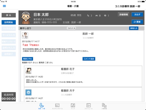
Task: Tap the 訪問終了 end visit button
Action: tap(9, 54)
